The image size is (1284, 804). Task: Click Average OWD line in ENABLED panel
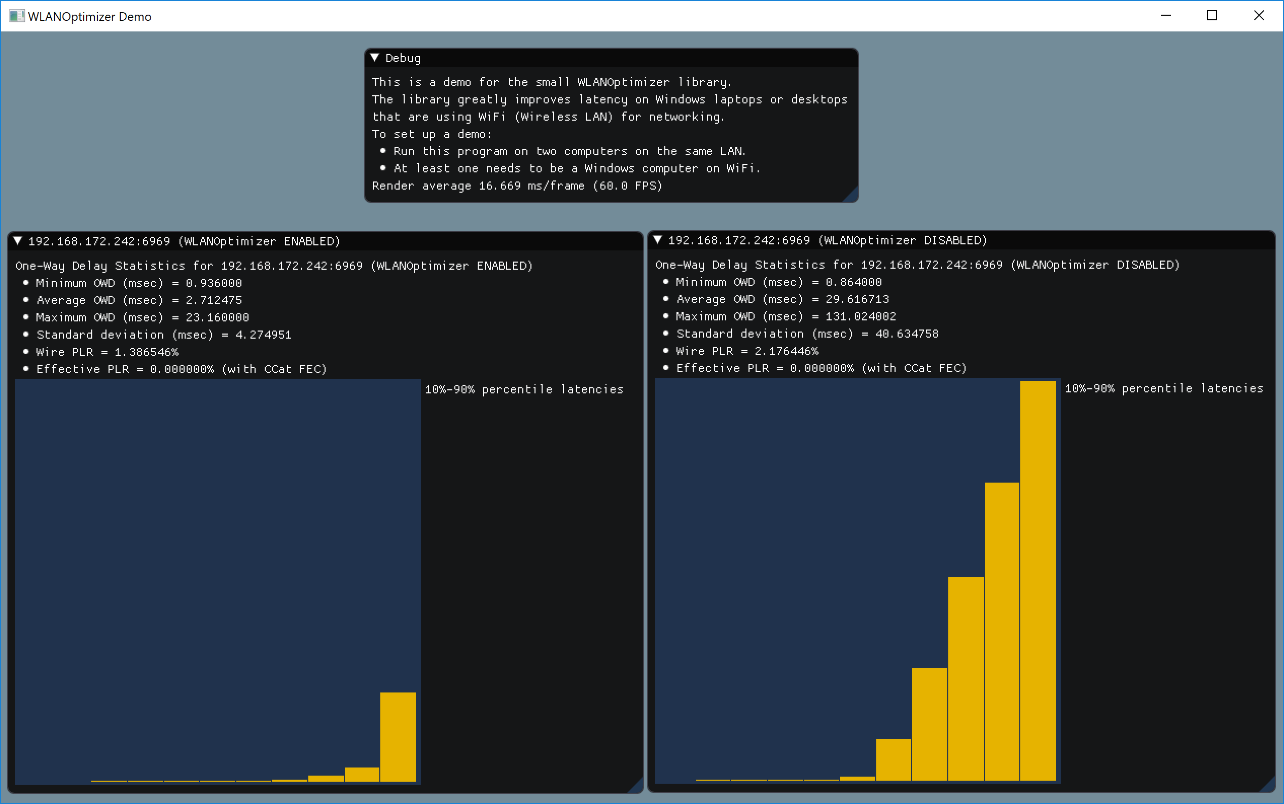coord(139,301)
